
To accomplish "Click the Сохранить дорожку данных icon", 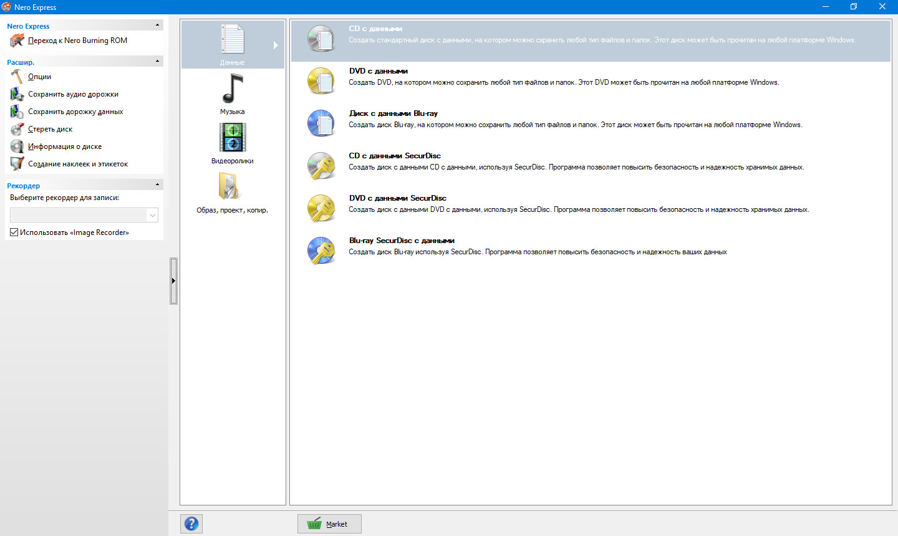I will click(17, 112).
